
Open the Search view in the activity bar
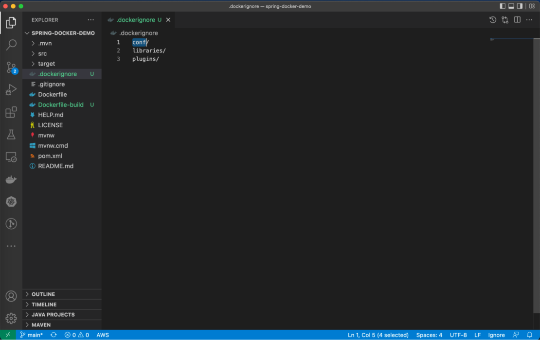[12, 45]
